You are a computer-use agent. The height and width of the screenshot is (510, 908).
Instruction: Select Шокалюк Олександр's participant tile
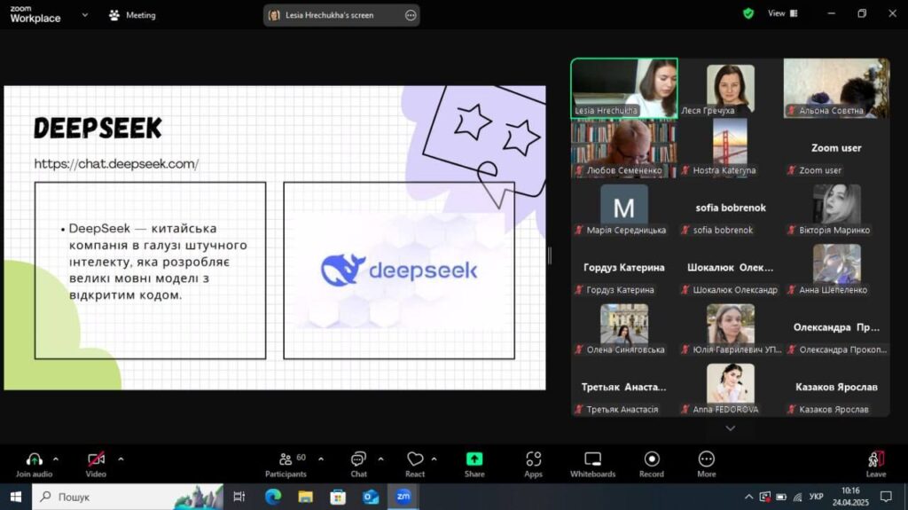click(731, 268)
